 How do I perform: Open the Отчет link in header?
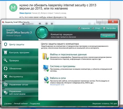point(98,28)
